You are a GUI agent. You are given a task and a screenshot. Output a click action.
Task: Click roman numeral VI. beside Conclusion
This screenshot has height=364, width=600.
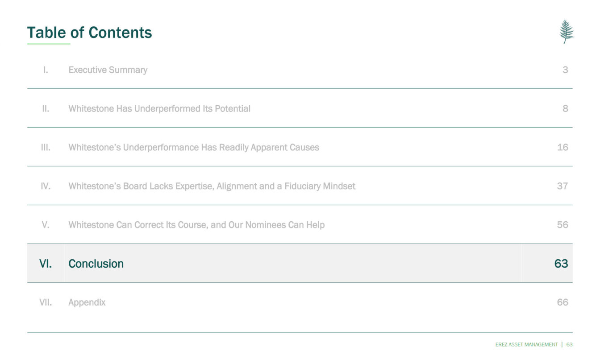46,264
